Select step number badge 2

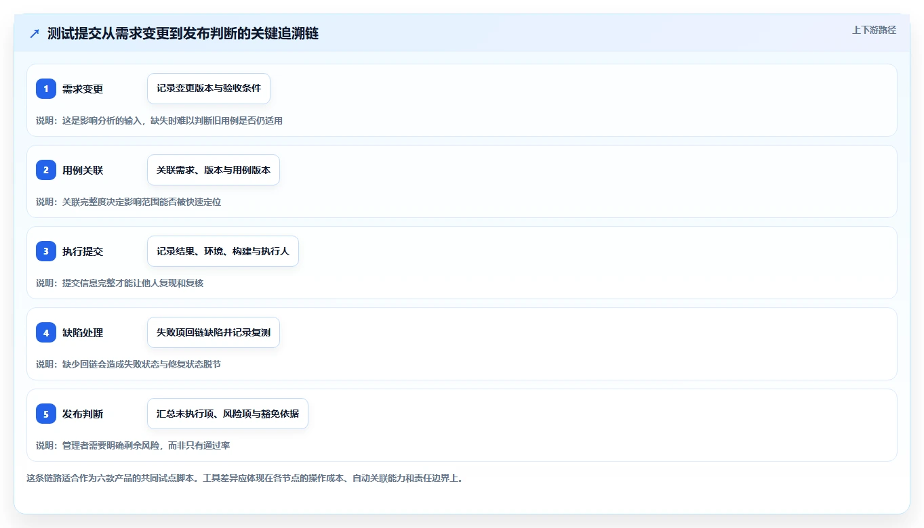point(46,170)
